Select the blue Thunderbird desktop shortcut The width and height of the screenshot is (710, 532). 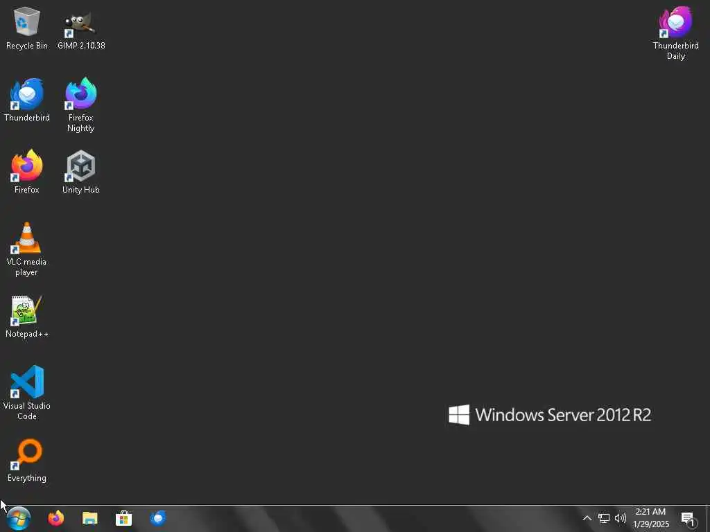[x=27, y=100]
